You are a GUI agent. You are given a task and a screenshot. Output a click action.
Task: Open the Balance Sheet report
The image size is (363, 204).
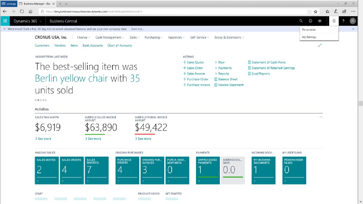click(226, 79)
